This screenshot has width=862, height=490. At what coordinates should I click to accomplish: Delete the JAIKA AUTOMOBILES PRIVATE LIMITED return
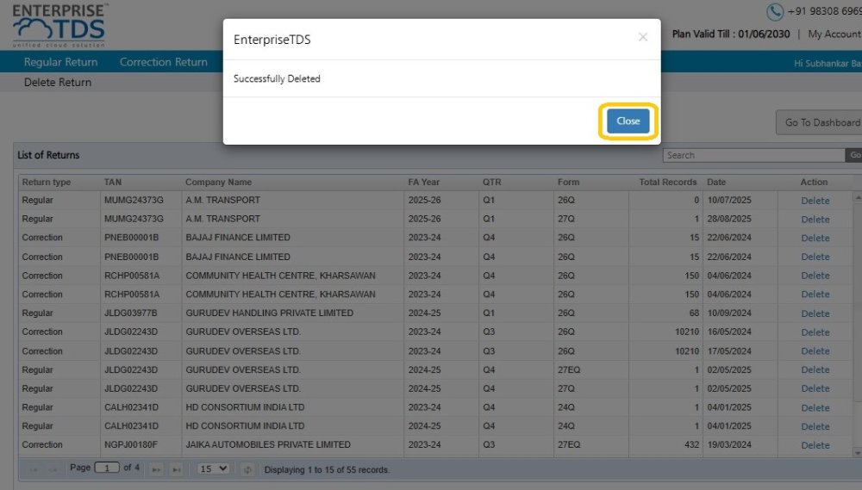(815, 445)
